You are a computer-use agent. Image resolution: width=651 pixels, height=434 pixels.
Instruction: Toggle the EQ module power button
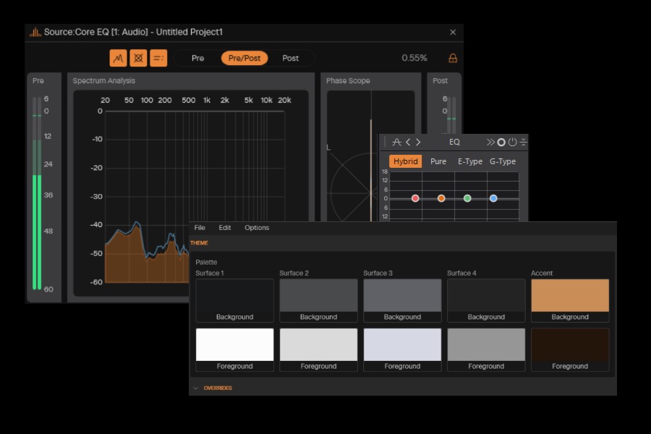512,142
